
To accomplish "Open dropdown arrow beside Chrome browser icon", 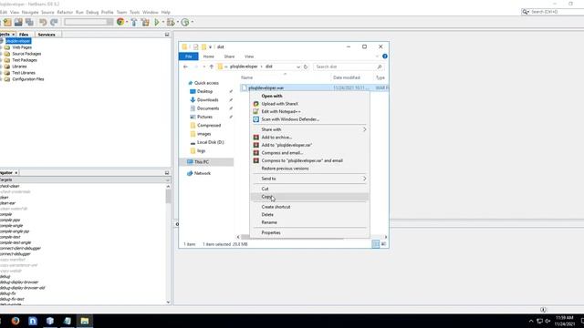I will [x=127, y=22].
